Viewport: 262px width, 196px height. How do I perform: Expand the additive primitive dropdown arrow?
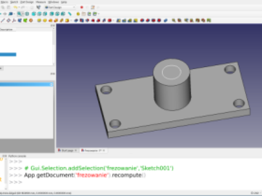point(71,20)
